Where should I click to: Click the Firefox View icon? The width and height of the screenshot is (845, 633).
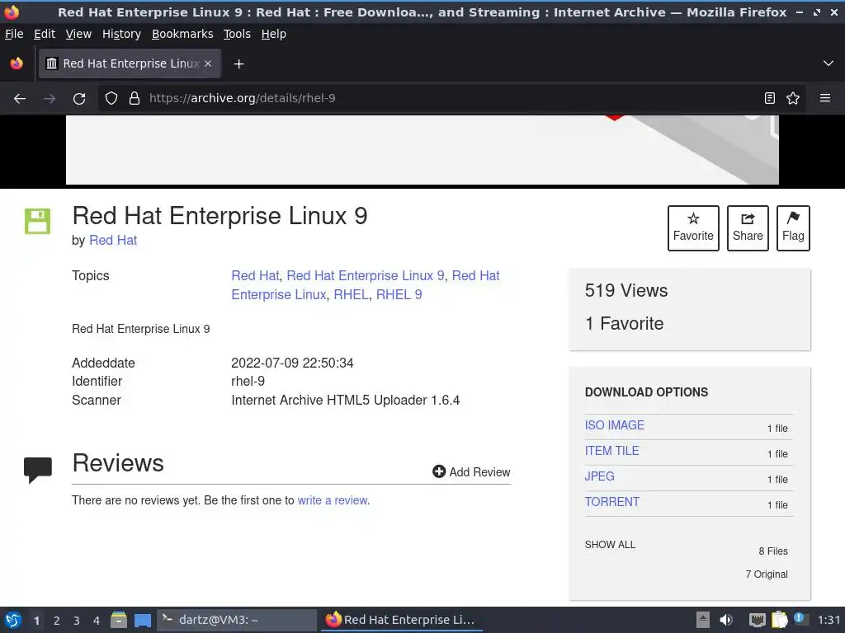[17, 63]
